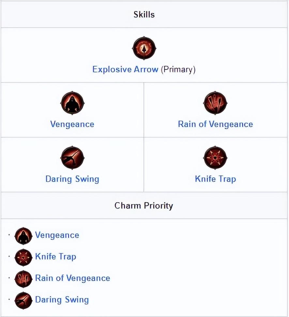Click the Charm Priority section header
This screenshot has height=317, width=289.
click(144, 205)
